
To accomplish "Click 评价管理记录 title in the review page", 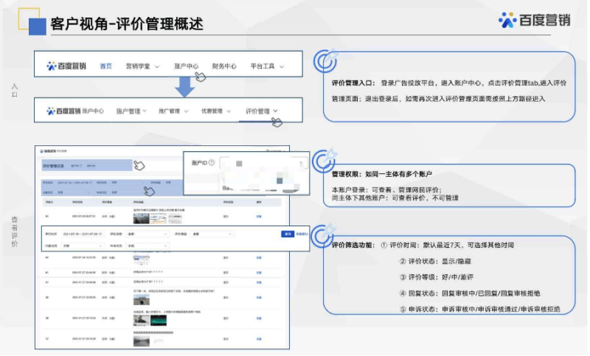I will tap(53, 166).
